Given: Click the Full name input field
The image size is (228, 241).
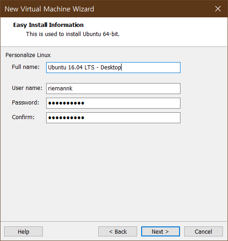Looking at the screenshot, I should pos(113,68).
